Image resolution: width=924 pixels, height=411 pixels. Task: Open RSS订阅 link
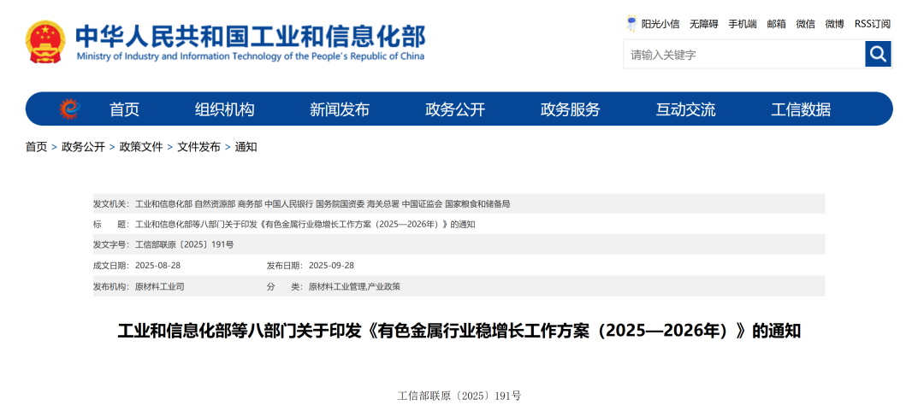pyautogui.click(x=873, y=24)
